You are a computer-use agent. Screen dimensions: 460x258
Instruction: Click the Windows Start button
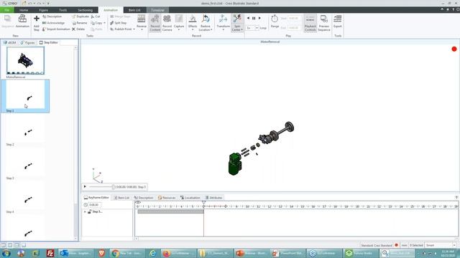6,253
